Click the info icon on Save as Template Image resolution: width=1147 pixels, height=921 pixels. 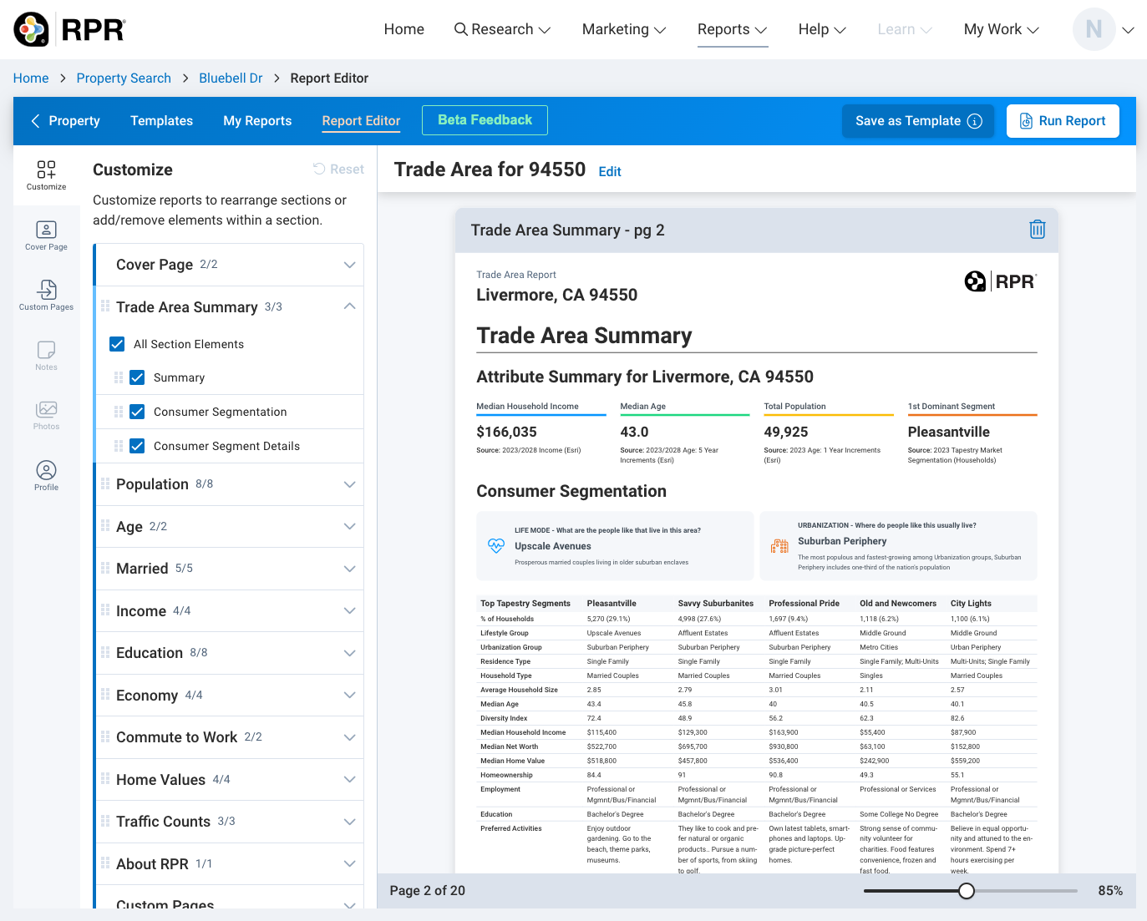(974, 121)
